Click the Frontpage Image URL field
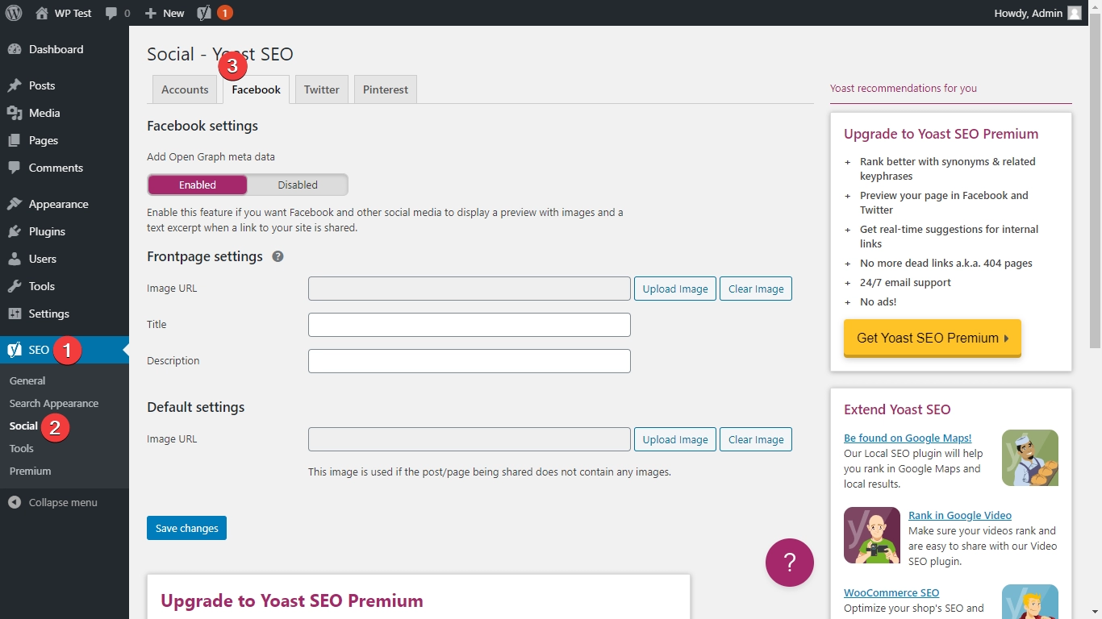This screenshot has width=1102, height=619. pyautogui.click(x=470, y=289)
